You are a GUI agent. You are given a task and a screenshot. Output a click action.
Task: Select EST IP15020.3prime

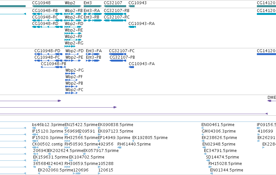point(35,141)
